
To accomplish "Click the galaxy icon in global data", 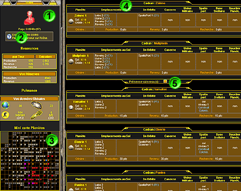I will pos(37,105).
